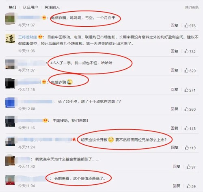Image resolution: width=203 pixels, height=192 pixels.
Task: Tap thumbs-up on the 97-like comment
Action: point(188,167)
